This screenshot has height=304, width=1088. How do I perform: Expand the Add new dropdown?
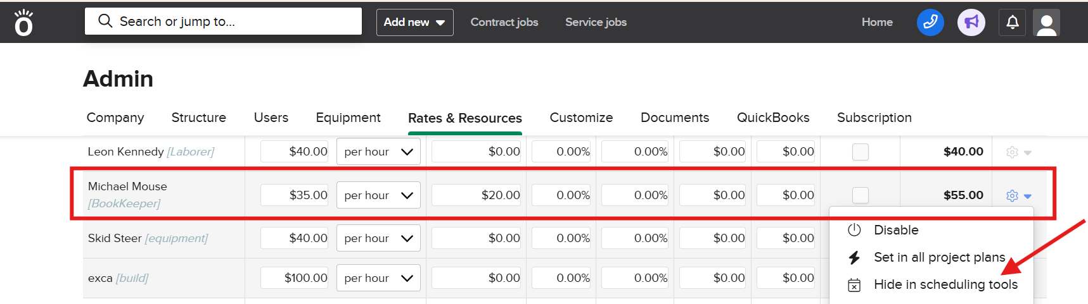click(x=414, y=22)
